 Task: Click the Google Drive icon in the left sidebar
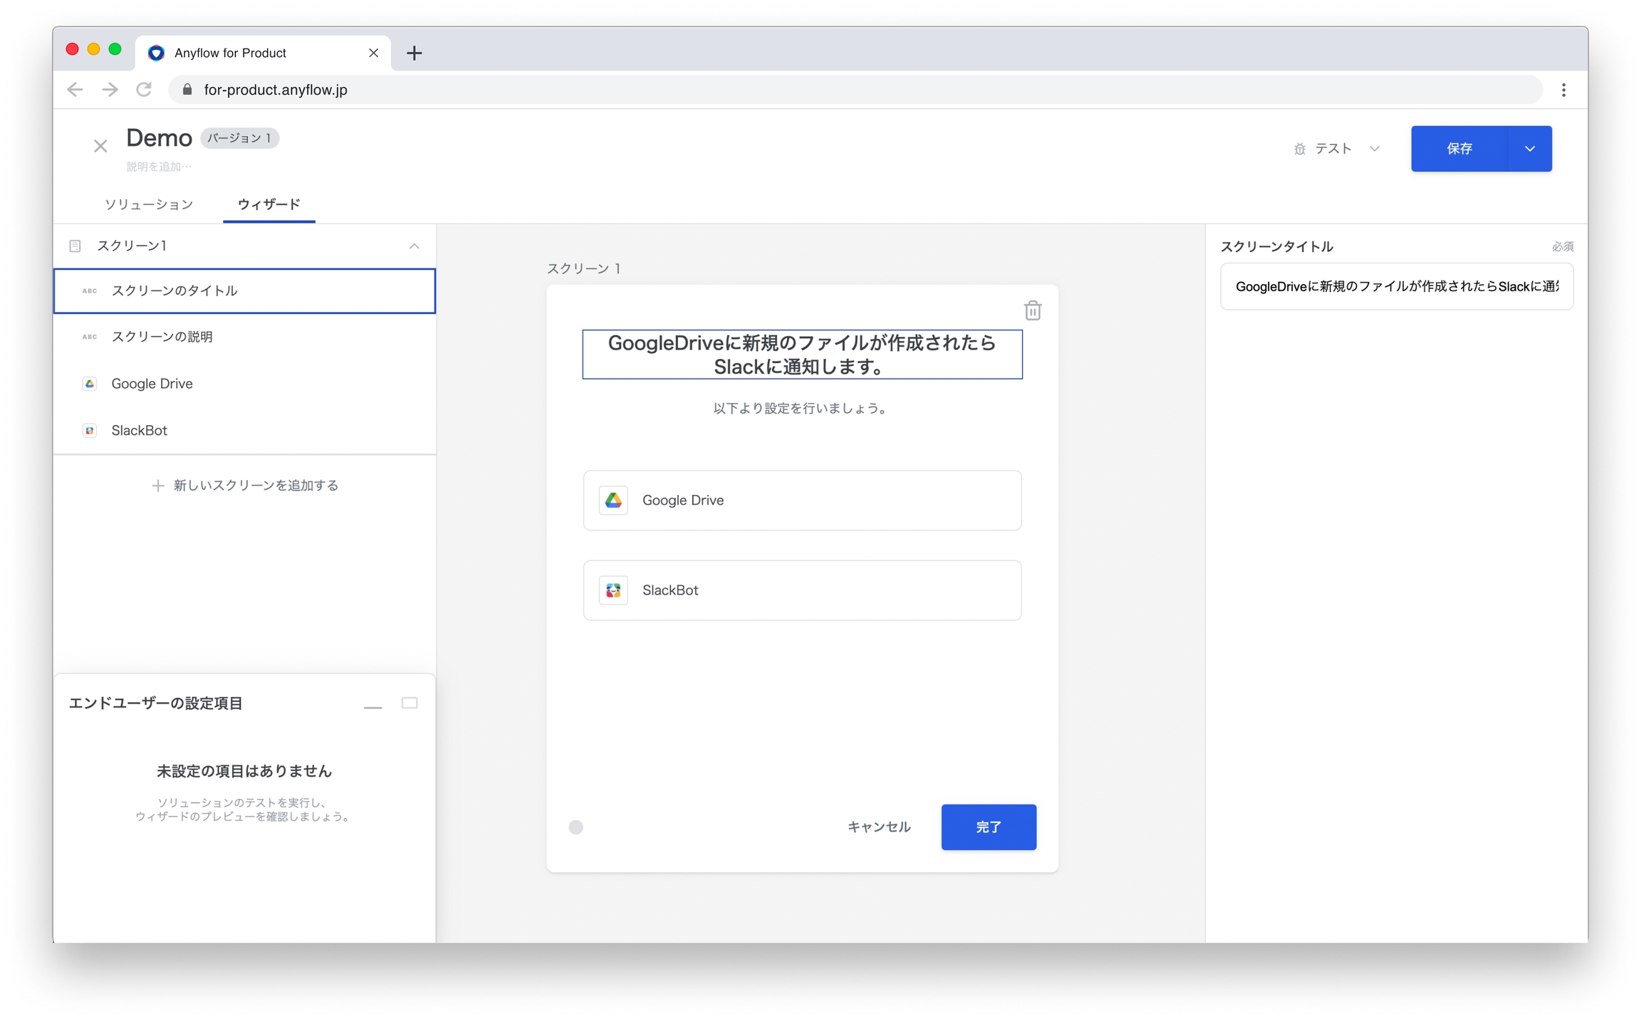pyautogui.click(x=90, y=384)
